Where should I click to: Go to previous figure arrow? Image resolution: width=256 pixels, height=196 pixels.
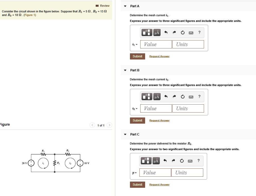point(93,125)
